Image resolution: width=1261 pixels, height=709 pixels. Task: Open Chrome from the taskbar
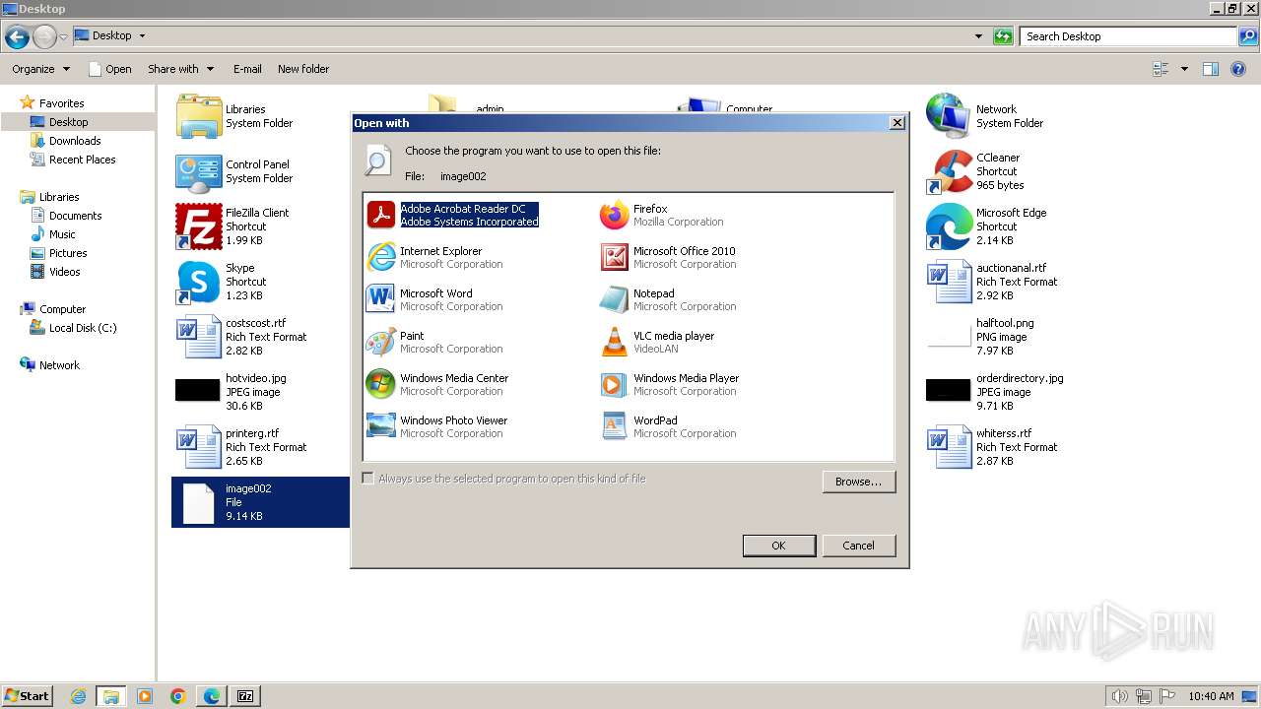pos(178,696)
